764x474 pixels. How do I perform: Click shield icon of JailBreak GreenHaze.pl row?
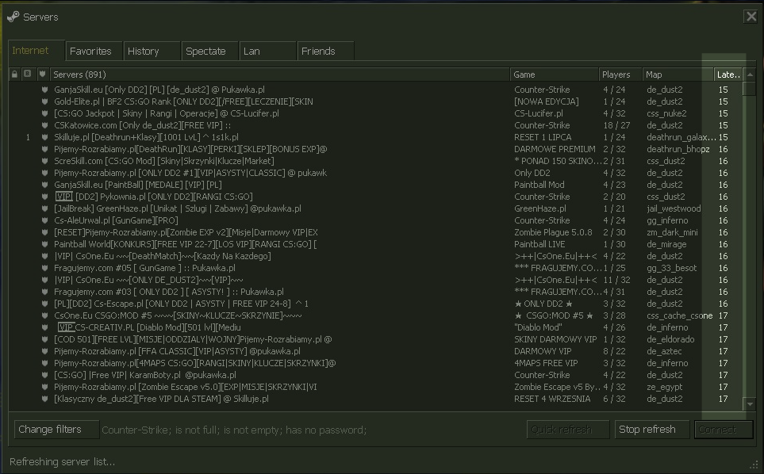45,208
